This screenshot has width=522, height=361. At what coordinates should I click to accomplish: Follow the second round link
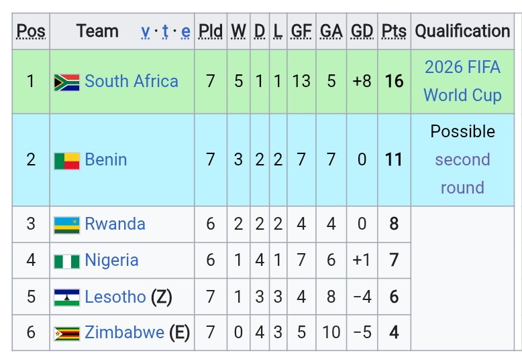point(463,173)
